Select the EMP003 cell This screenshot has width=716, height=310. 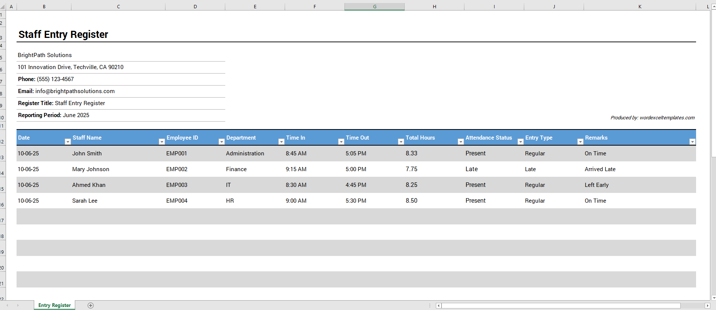point(195,185)
